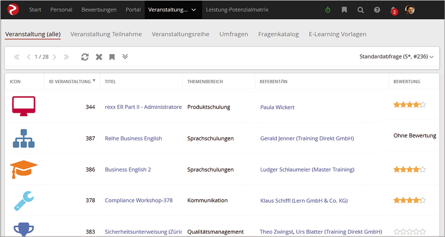Open the Umfragen tab

coord(233,34)
